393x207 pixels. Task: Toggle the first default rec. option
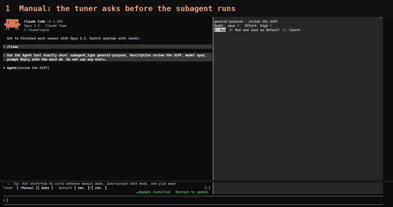[81, 188]
